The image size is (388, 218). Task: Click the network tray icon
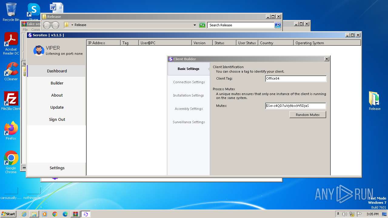pyautogui.click(x=352, y=214)
